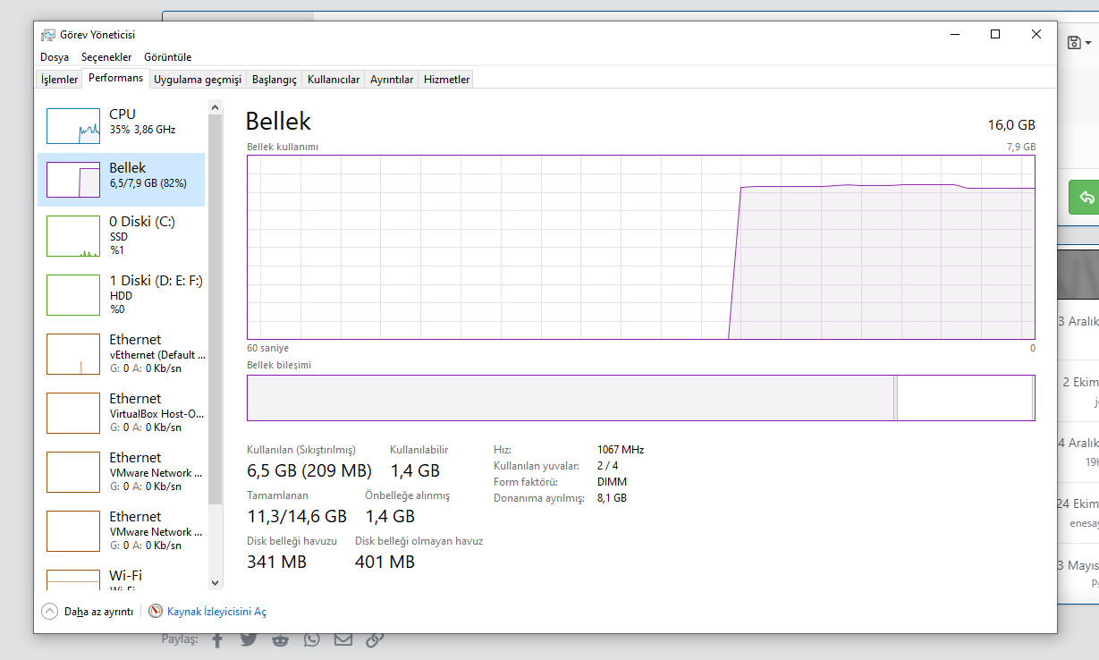Click the large Bellek heading
This screenshot has height=660, width=1099.
(278, 121)
